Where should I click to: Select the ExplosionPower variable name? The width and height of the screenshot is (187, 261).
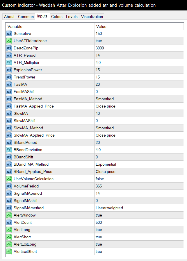click(x=28, y=70)
